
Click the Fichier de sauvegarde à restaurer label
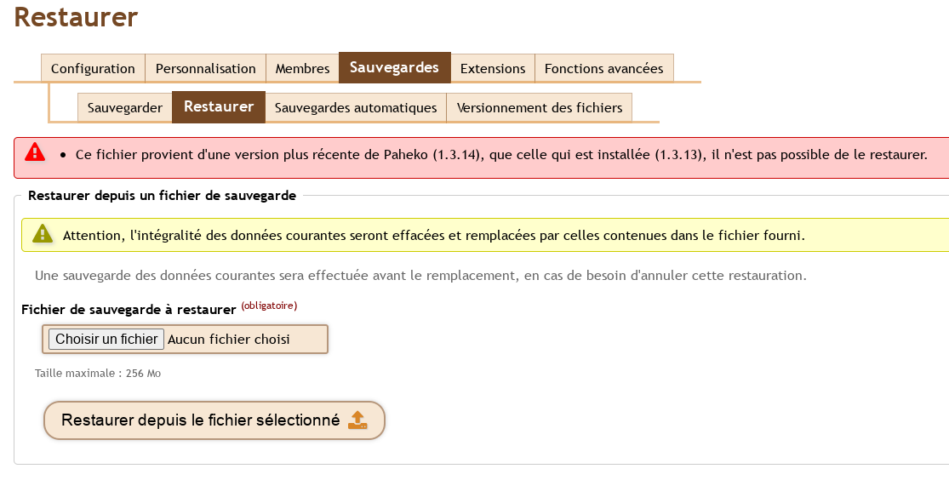coord(129,309)
